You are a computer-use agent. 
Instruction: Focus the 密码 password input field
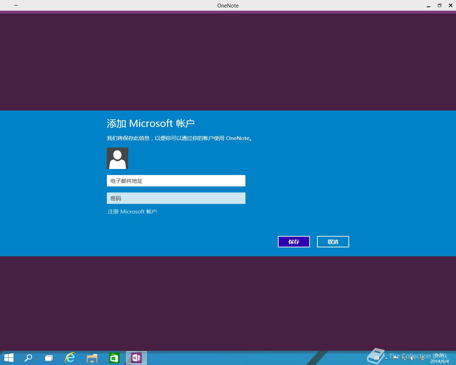tap(176, 198)
